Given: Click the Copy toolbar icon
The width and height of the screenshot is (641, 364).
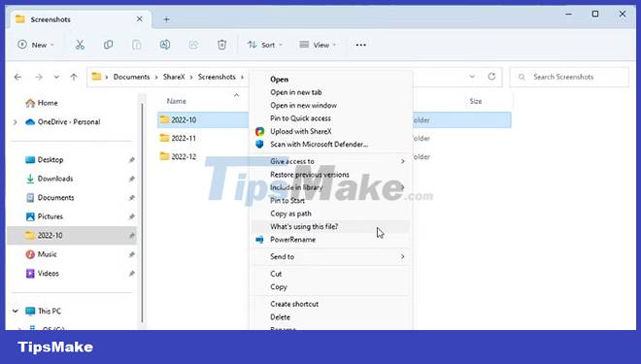Looking at the screenshot, I should [109, 45].
